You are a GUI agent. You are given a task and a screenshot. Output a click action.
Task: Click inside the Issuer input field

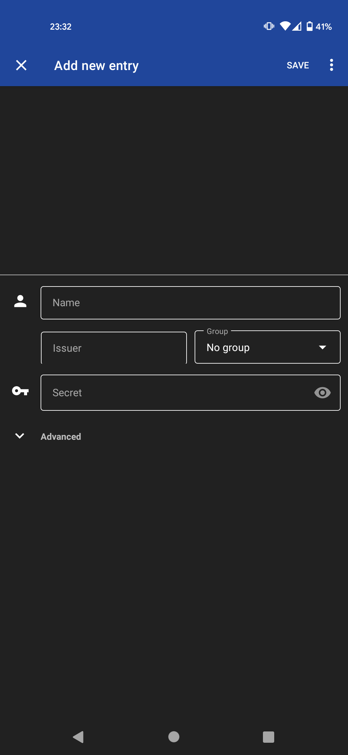coord(113,347)
